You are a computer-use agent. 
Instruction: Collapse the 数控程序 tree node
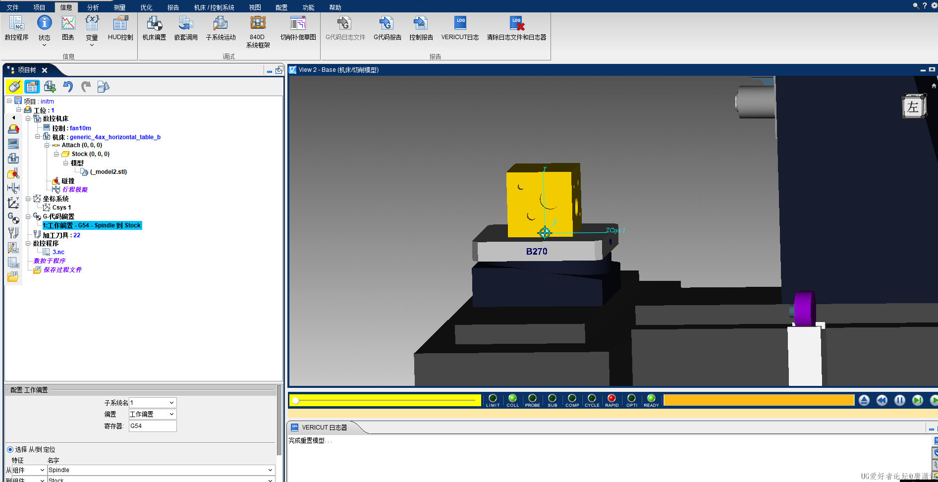point(28,243)
